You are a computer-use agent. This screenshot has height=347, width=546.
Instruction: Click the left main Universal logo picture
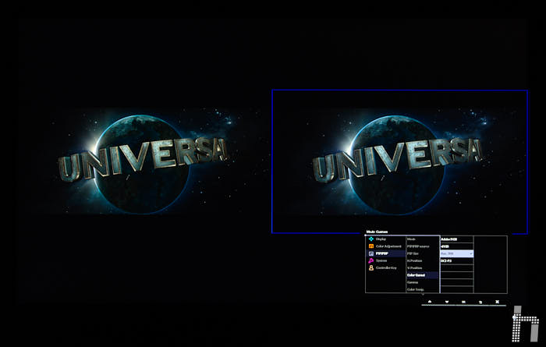click(143, 161)
